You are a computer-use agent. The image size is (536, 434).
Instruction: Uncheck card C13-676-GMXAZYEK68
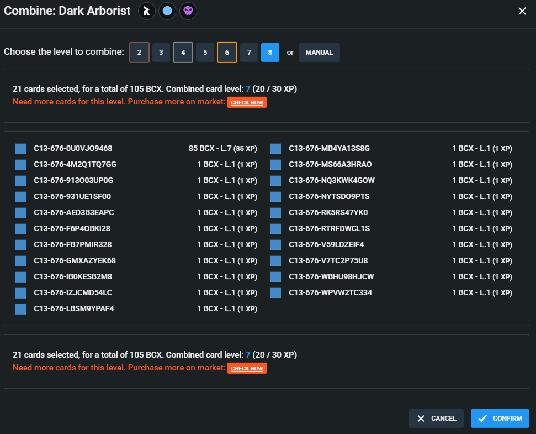coord(21,261)
